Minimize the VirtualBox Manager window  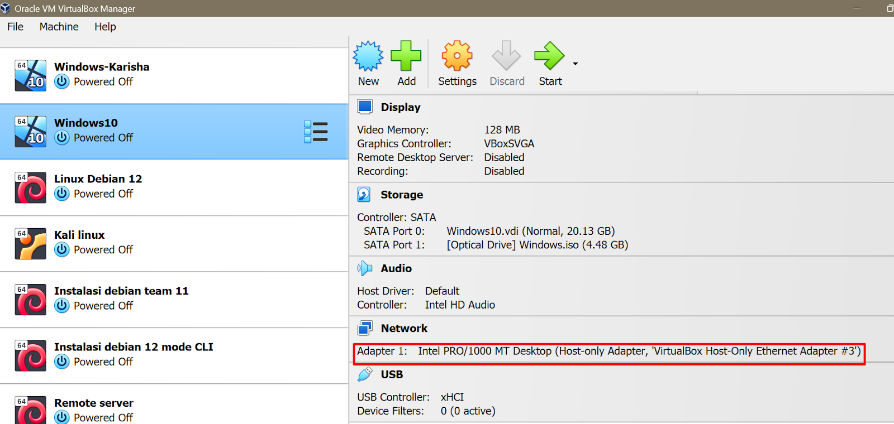click(857, 8)
